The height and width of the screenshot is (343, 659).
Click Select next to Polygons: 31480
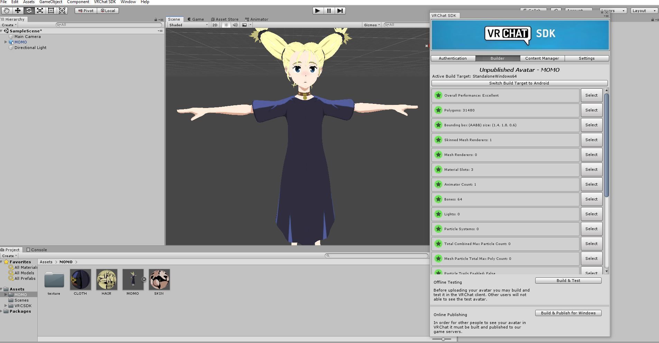(x=592, y=110)
